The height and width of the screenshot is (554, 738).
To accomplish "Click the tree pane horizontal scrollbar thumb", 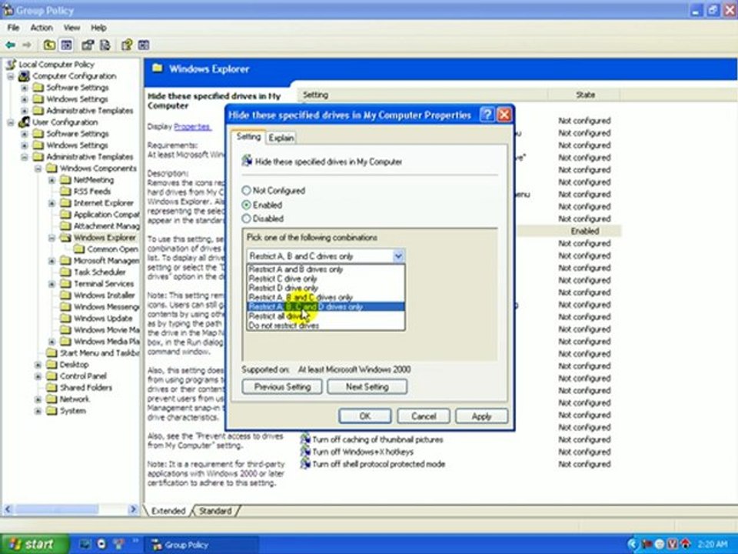I will (56, 509).
